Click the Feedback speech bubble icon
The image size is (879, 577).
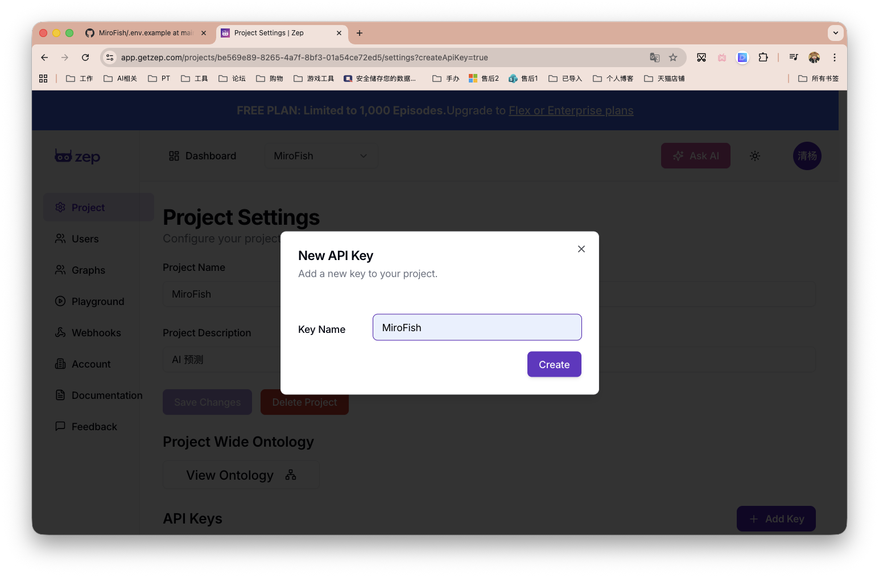60,426
